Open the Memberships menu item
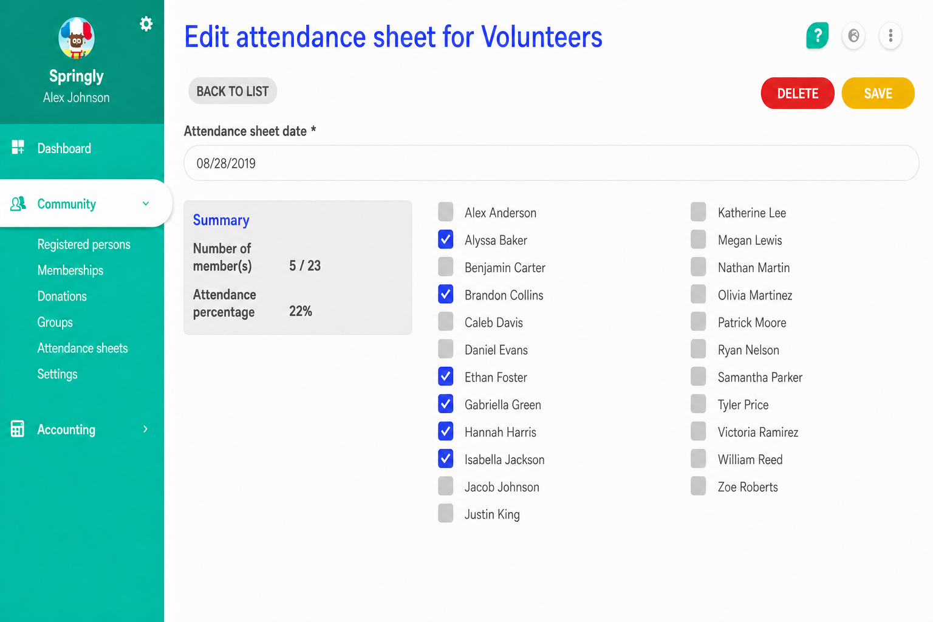 pyautogui.click(x=70, y=270)
